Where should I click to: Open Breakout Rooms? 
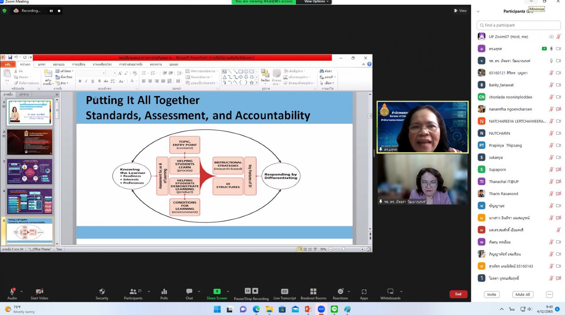coord(313,292)
